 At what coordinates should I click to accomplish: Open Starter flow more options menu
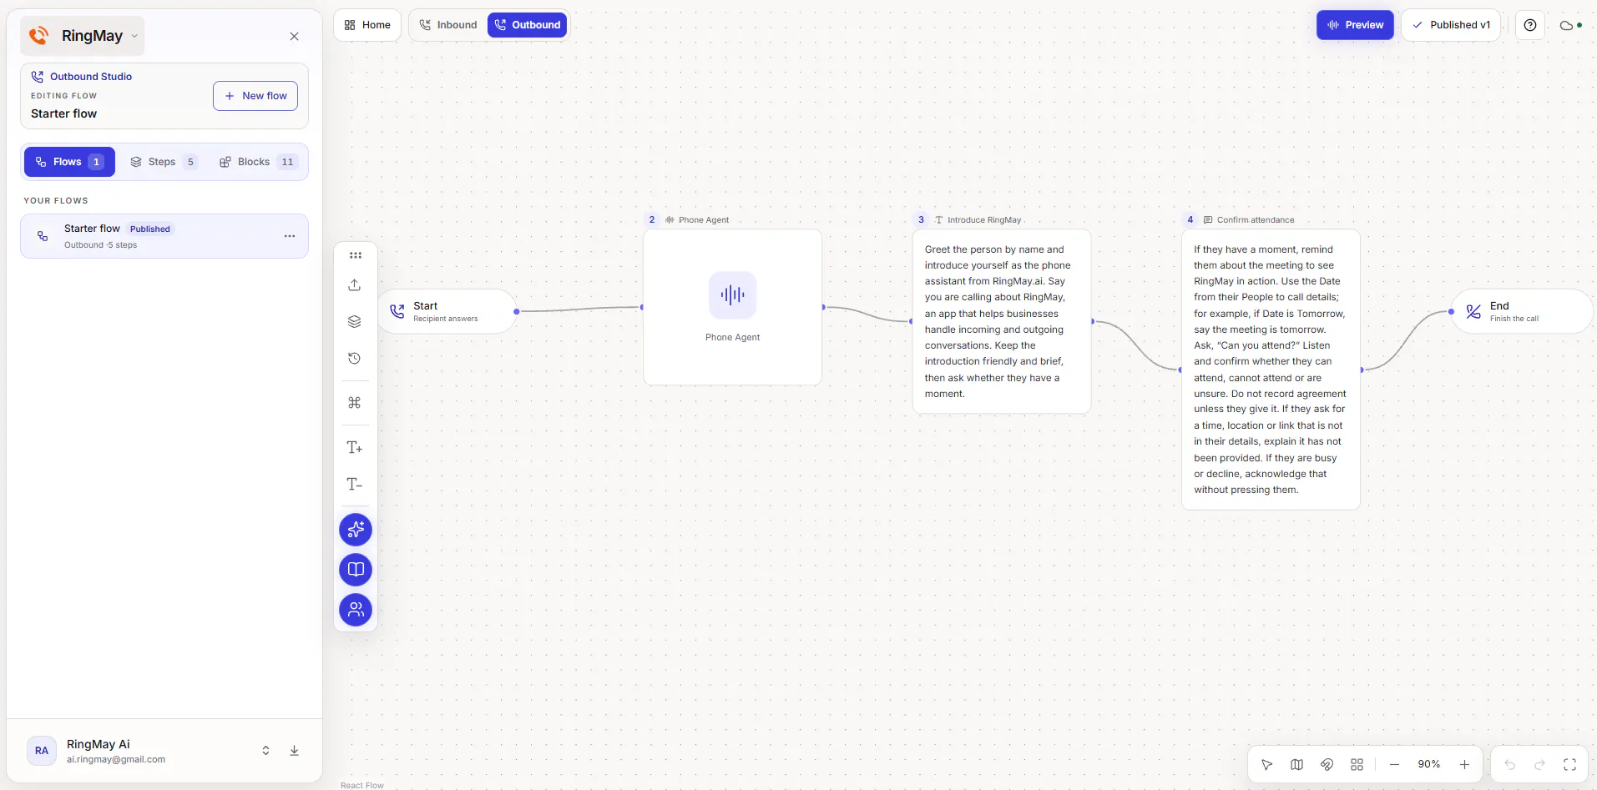click(290, 236)
